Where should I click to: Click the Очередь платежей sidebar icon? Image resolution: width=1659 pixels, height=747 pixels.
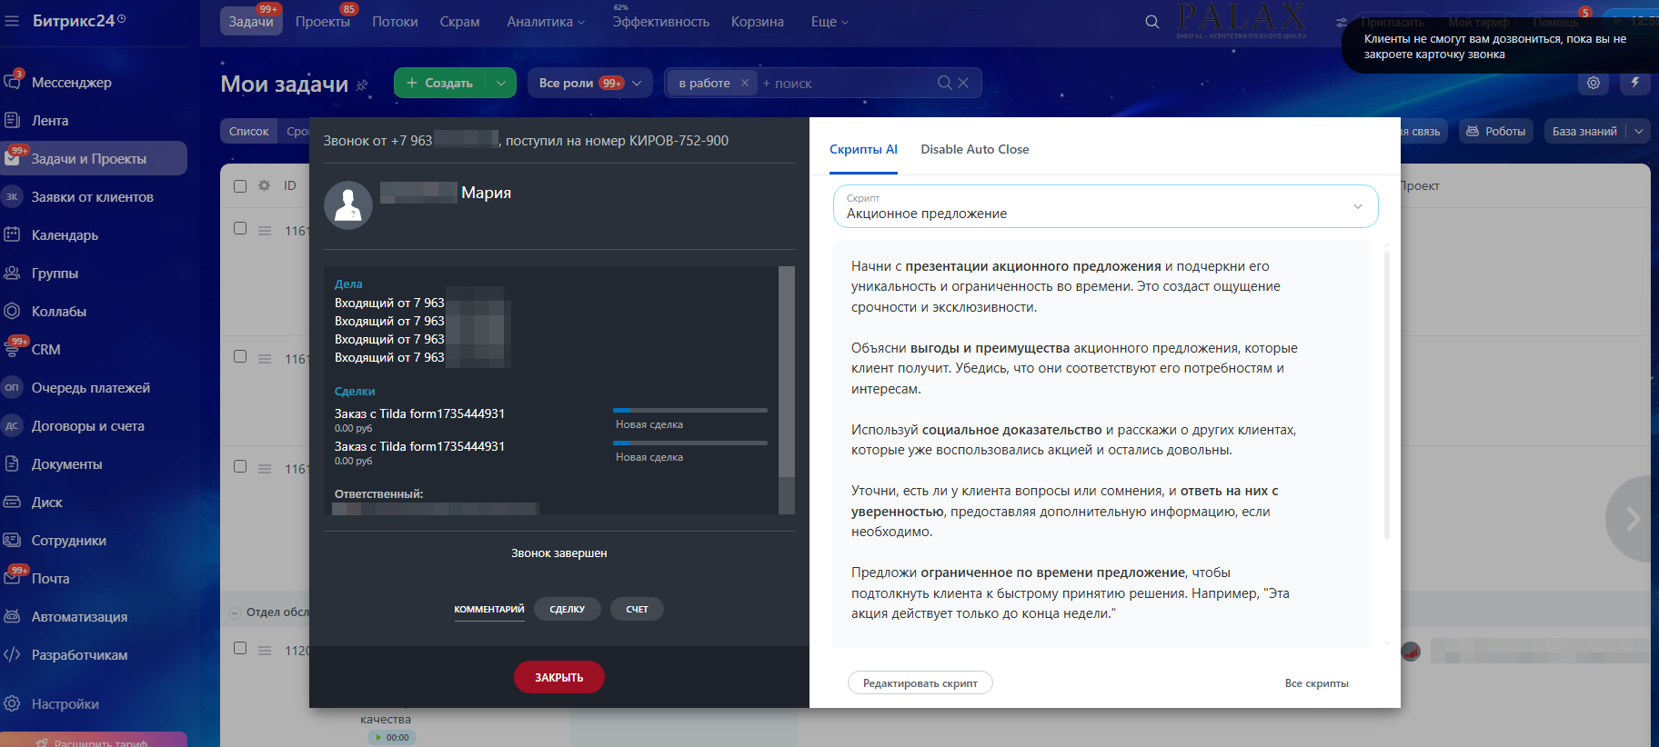[13, 387]
